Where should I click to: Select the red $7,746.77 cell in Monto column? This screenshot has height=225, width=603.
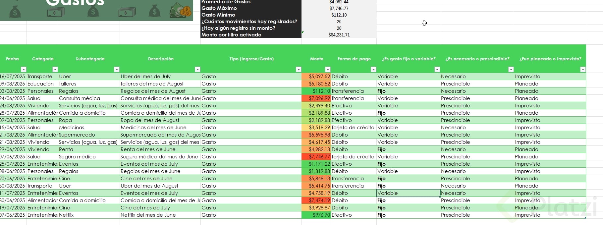[x=316, y=157]
